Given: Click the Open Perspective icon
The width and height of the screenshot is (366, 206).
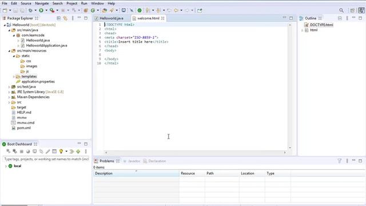Looking at the screenshot, I should (x=352, y=10).
